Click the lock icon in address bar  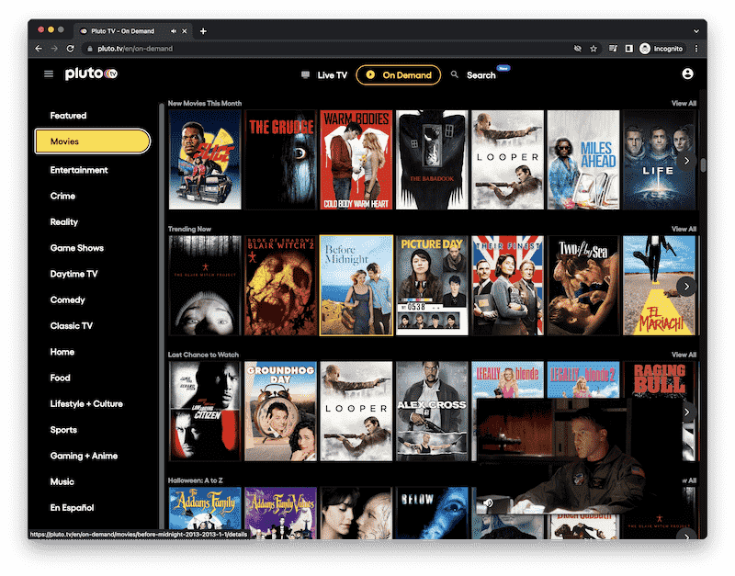pos(89,49)
